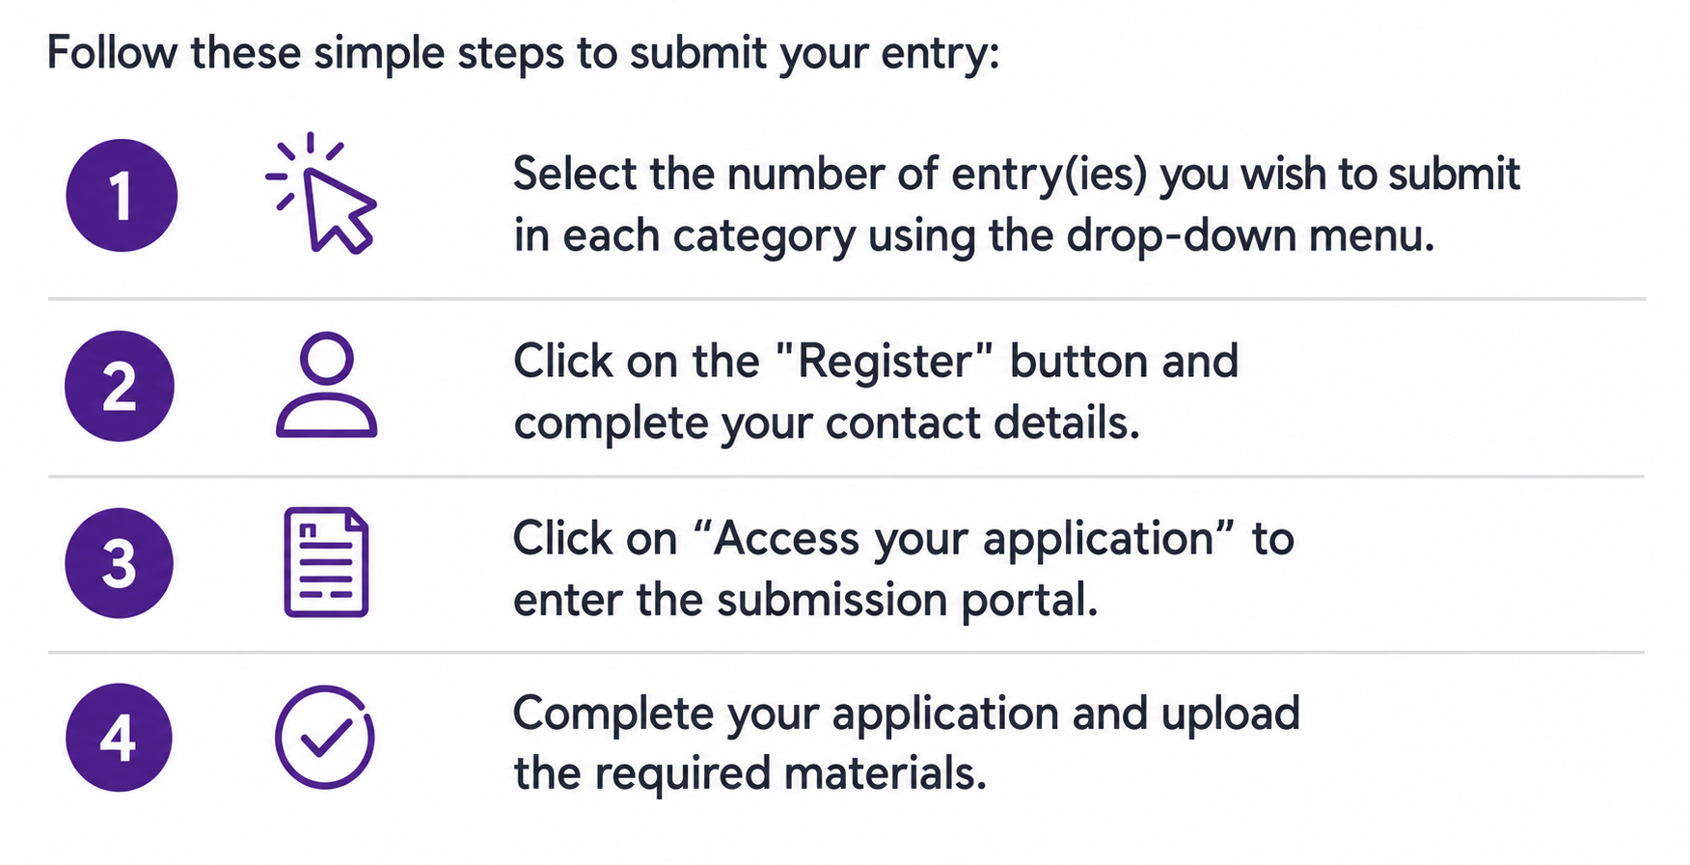Click "complete your contact details" line

coord(827,423)
